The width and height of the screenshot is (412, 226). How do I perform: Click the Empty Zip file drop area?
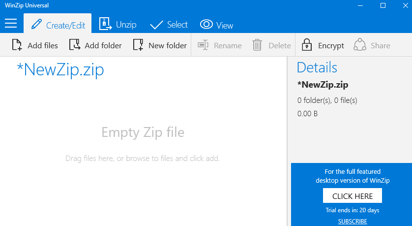(143, 132)
